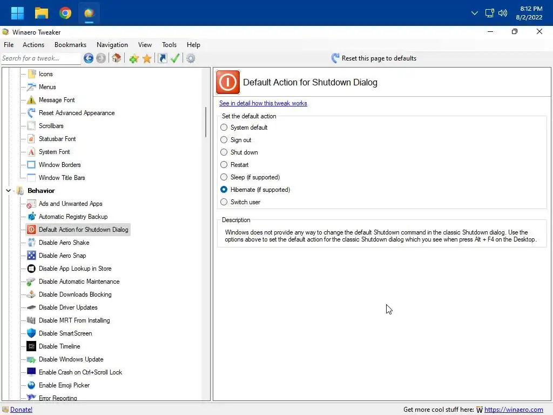The height and width of the screenshot is (415, 553).
Task: Select Sleep (if supported)
Action: 224,177
